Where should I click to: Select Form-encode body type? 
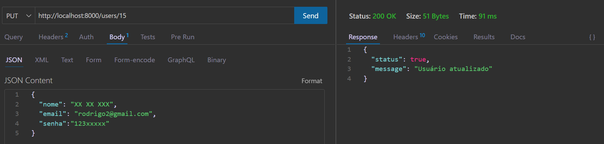coord(135,60)
